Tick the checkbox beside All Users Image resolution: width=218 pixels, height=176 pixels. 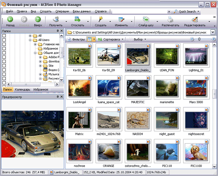[4, 40]
